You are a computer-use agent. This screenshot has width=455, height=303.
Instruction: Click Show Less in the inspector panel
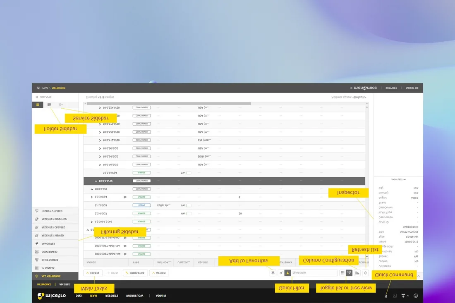[x=398, y=179]
